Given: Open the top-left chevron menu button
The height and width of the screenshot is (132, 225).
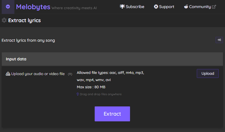Looking at the screenshot, I should coord(8,7).
